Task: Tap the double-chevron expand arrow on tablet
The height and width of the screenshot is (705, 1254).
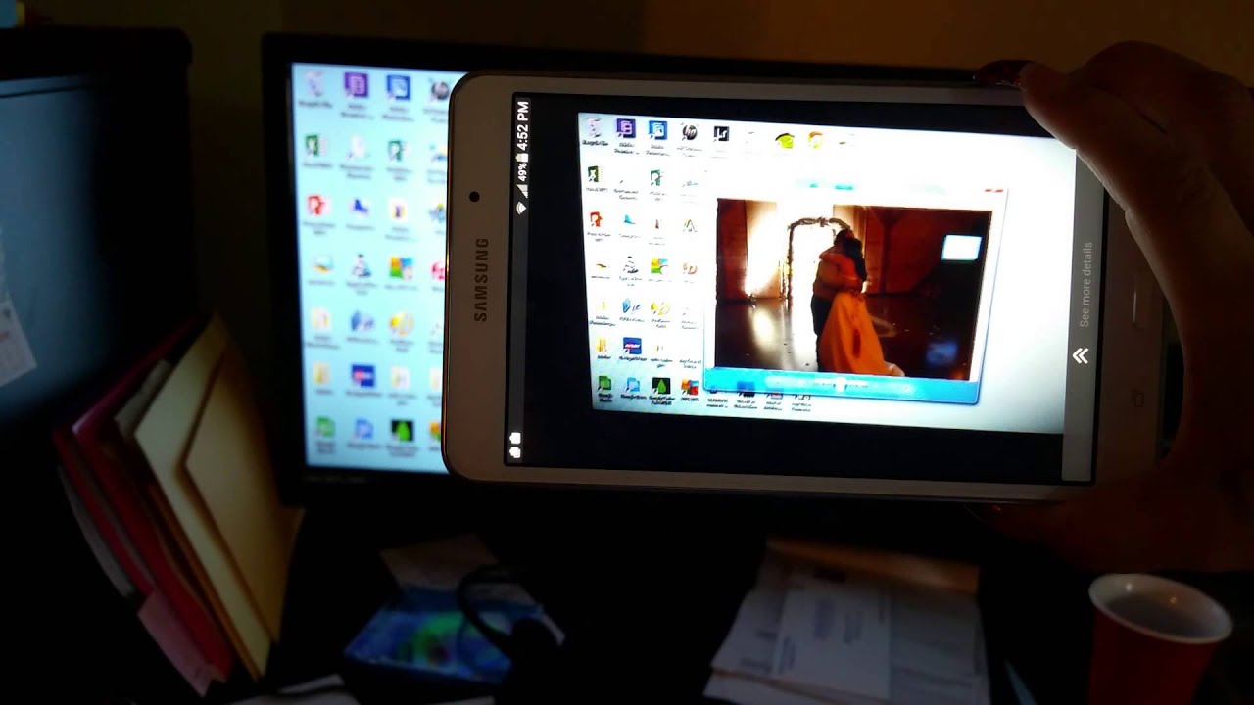Action: pos(1080,356)
